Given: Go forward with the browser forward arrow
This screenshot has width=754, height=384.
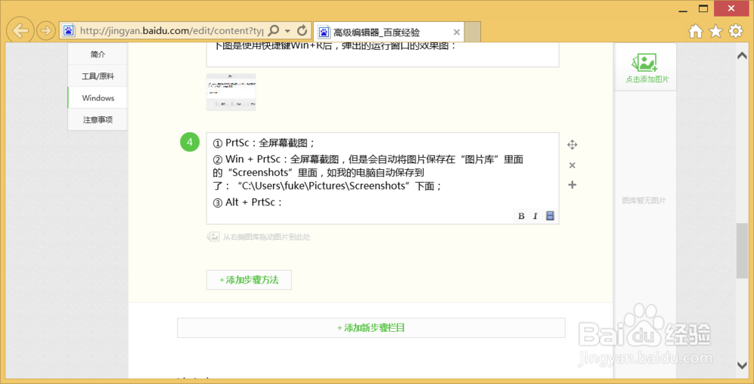Looking at the screenshot, I should (x=46, y=31).
